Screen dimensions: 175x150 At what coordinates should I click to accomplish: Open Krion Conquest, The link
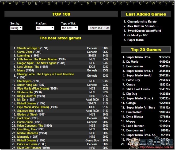click(x=30, y=126)
